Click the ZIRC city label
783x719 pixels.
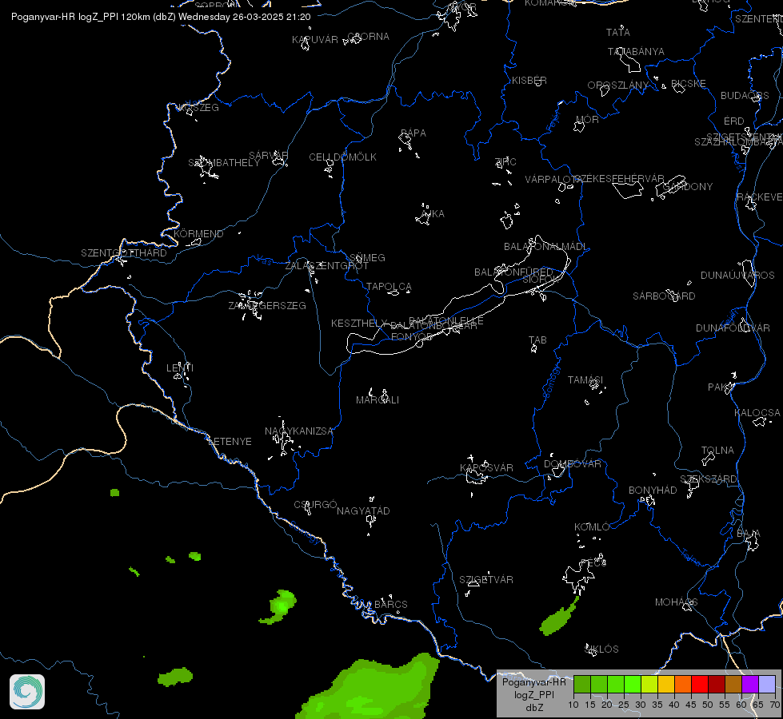[x=505, y=161]
